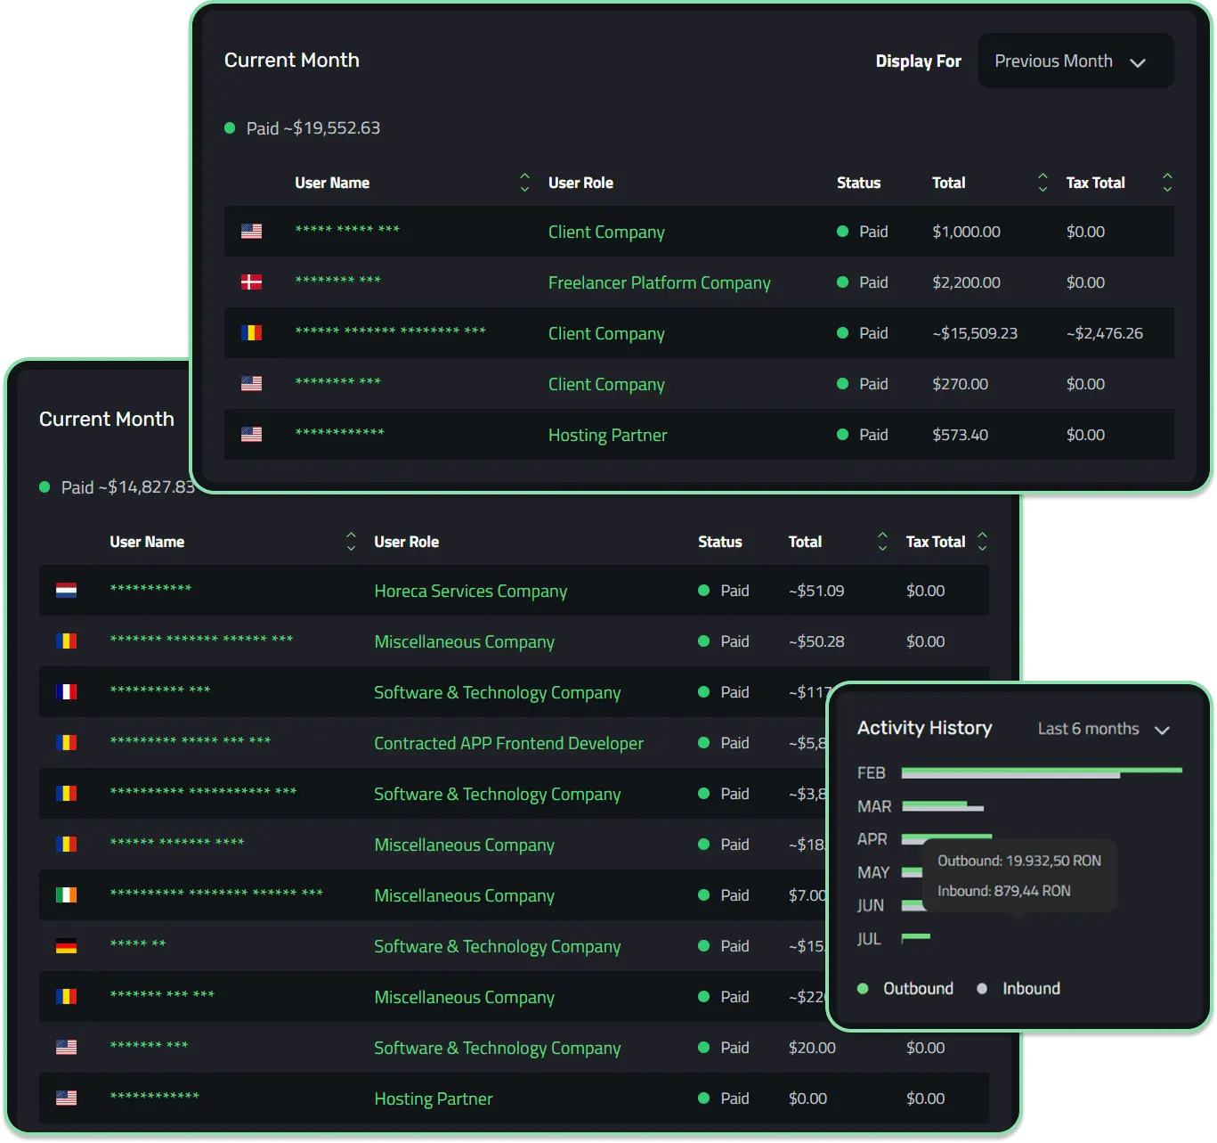Open Contracted APP Frontend Developer link
1217x1143 pixels.
(x=508, y=743)
